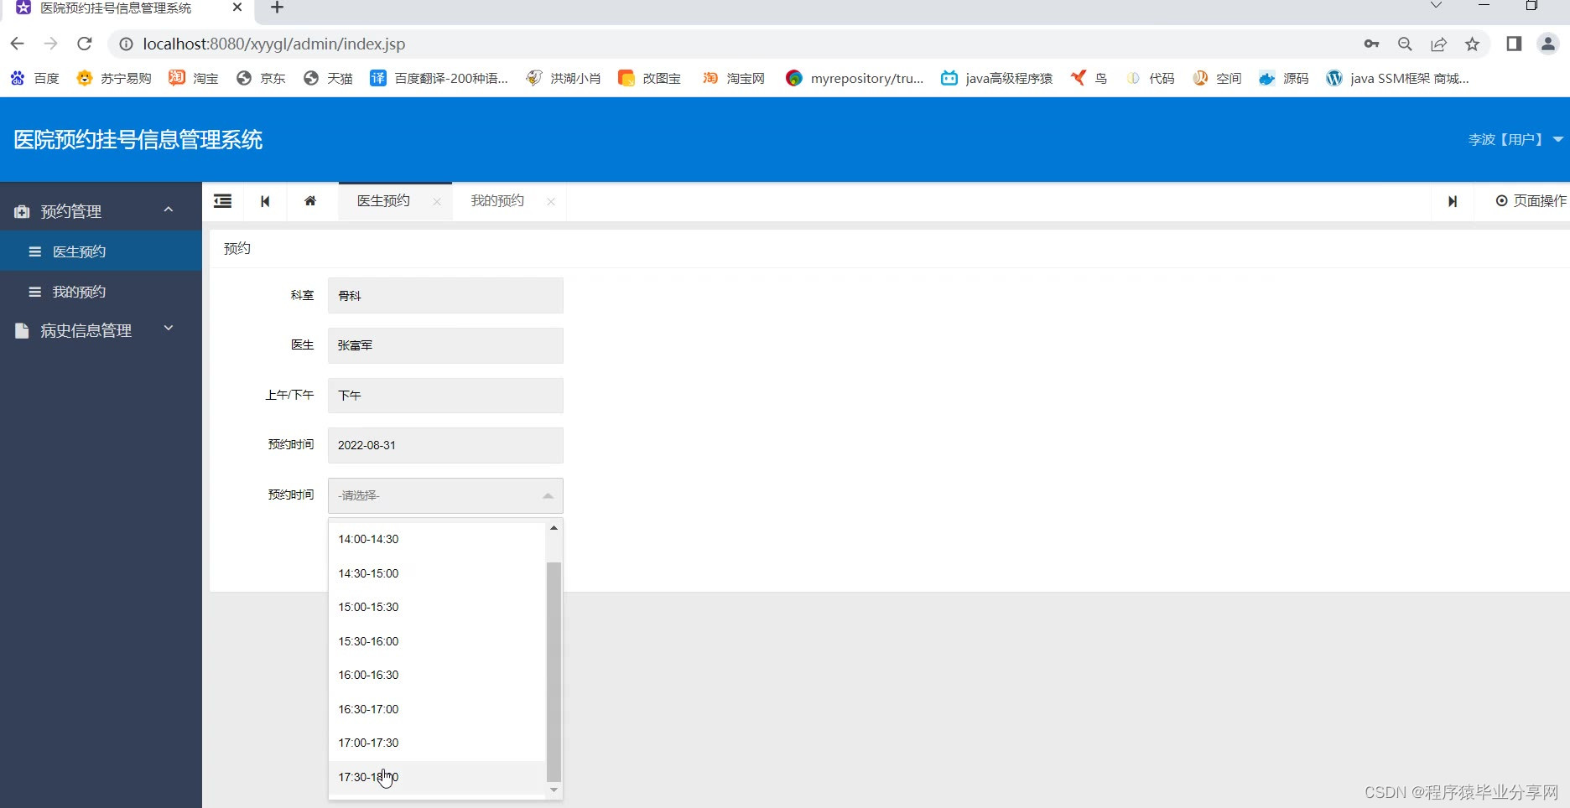Toggle the sidebar menu collapse icon
The height and width of the screenshot is (808, 1570).
pyautogui.click(x=222, y=201)
